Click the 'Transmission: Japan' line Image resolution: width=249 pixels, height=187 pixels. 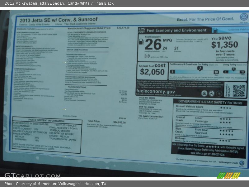[63, 139]
